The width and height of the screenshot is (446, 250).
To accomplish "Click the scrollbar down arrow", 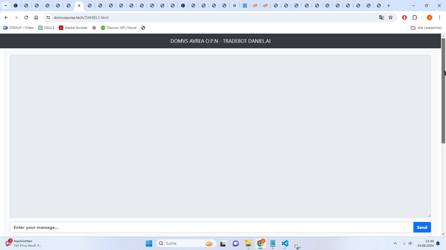I will pyautogui.click(x=443, y=234).
